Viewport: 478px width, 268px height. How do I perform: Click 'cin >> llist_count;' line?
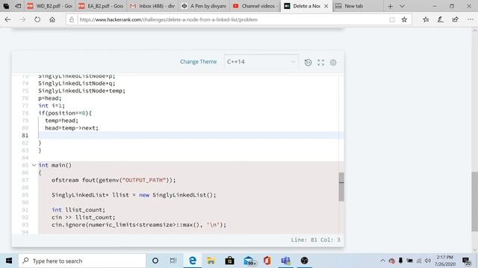pos(84,217)
